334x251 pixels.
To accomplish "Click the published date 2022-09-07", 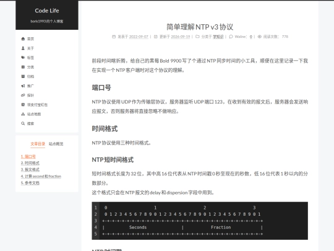I will pos(139,37).
